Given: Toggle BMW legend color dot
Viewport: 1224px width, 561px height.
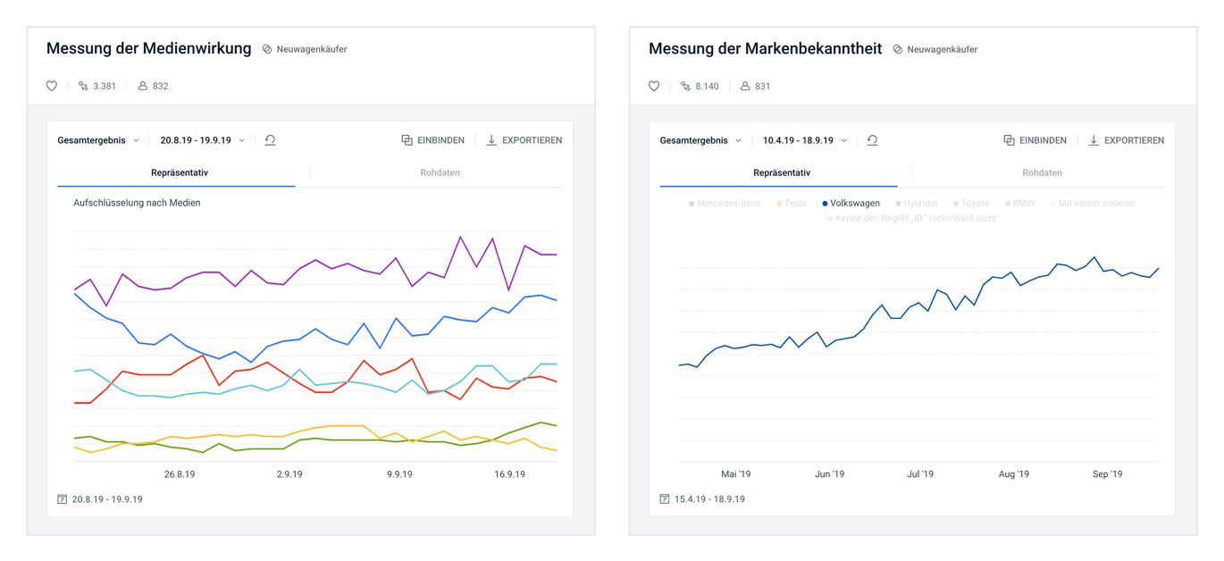Looking at the screenshot, I should pos(1008,204).
